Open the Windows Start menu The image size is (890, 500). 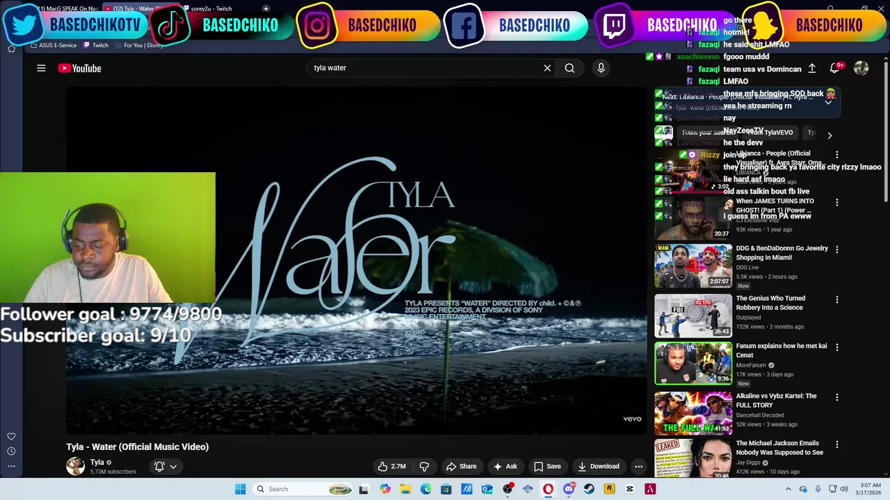[x=240, y=489]
